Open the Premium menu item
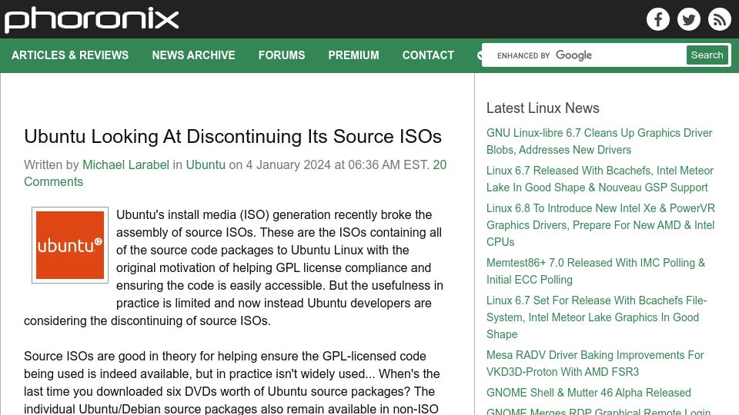The height and width of the screenshot is (415, 739). tap(353, 55)
